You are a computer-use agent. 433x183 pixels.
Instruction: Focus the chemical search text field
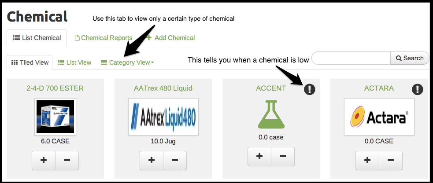point(351,58)
